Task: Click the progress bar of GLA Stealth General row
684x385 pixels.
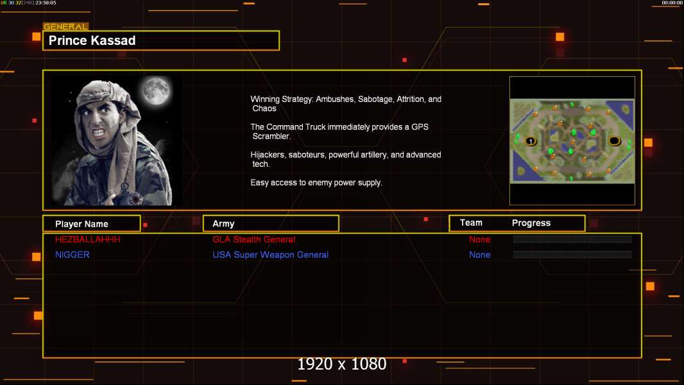Action: 572,239
